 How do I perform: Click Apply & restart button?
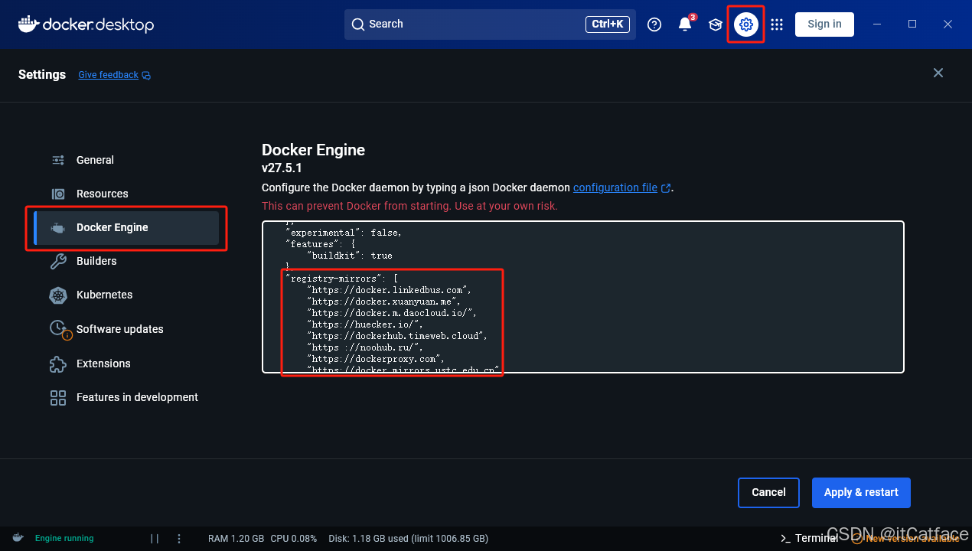[x=861, y=493]
